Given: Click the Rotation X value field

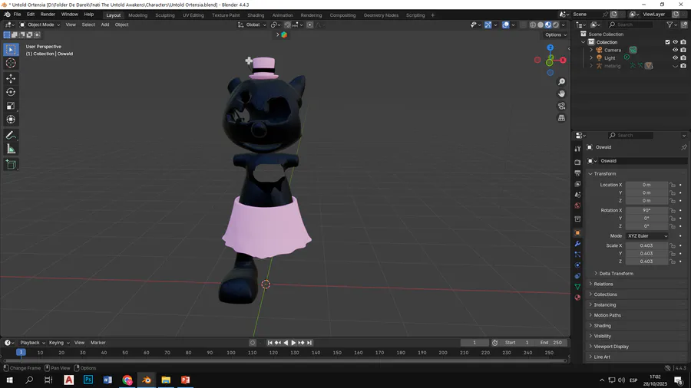Looking at the screenshot, I should (646, 211).
